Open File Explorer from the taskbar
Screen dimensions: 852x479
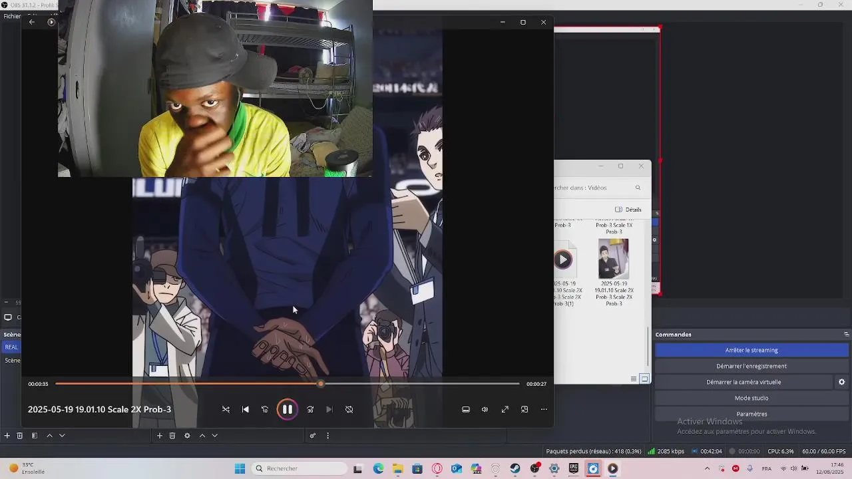tap(397, 469)
